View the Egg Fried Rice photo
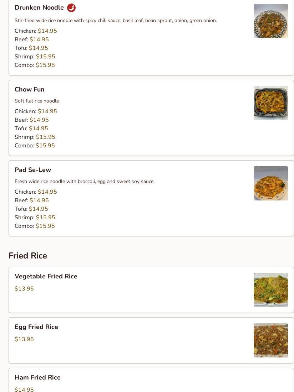Image resolution: width=294 pixels, height=392 pixels. (271, 340)
